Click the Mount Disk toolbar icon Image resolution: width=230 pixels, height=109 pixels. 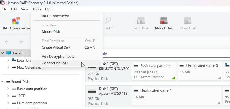coord(164,20)
